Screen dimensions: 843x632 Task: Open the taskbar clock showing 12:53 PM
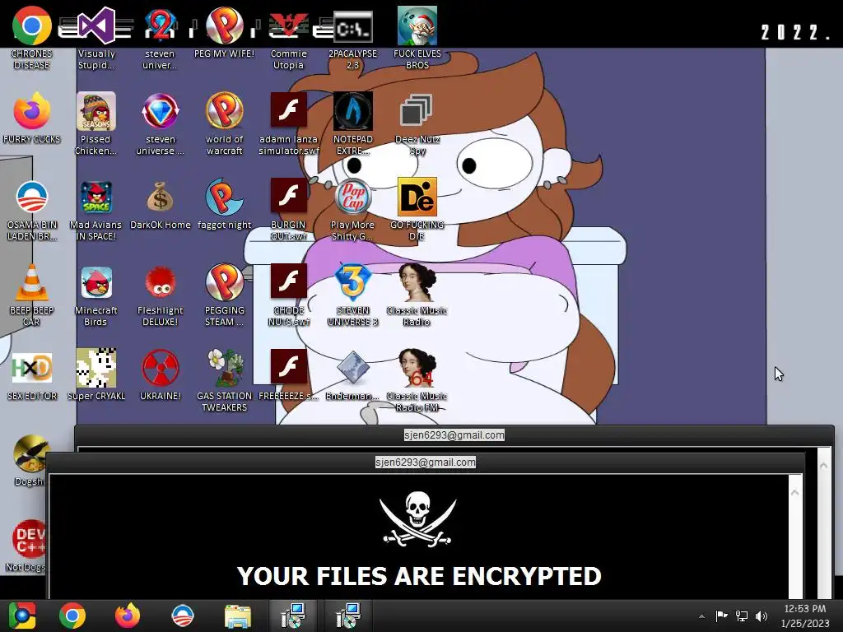pyautogui.click(x=805, y=616)
